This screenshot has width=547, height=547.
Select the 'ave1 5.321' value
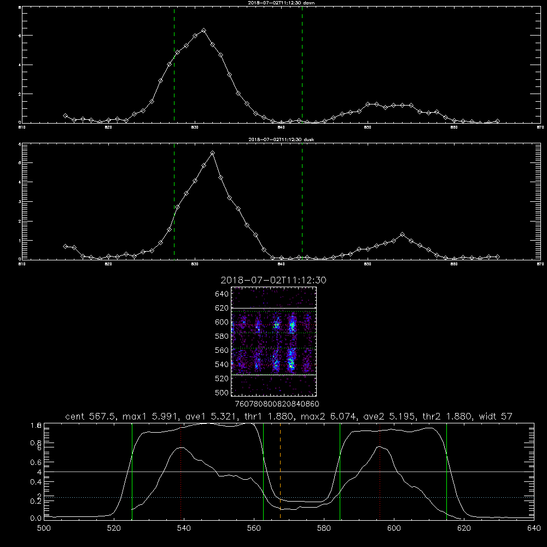211,416
